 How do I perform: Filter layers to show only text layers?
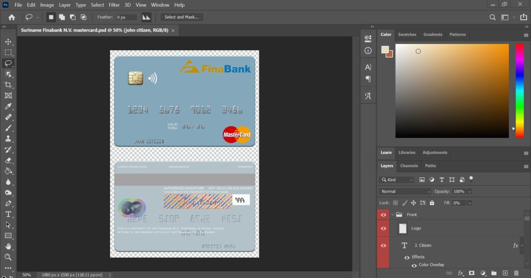441,179
